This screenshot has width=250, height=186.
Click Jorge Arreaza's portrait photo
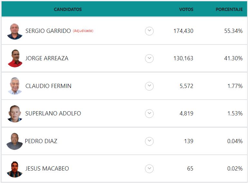tap(15, 58)
